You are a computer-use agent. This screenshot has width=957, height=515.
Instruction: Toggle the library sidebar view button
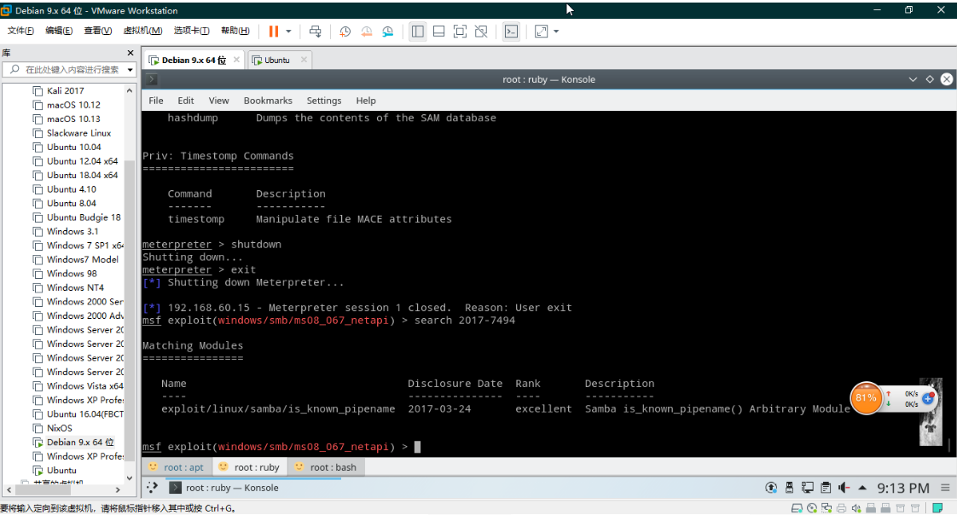tap(417, 31)
